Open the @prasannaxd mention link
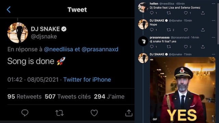 tap(100, 49)
